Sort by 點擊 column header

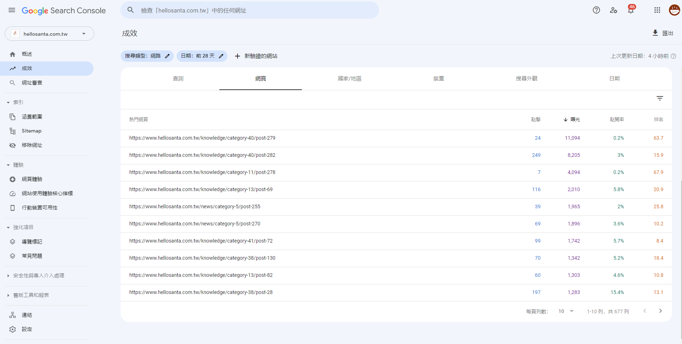click(x=536, y=119)
